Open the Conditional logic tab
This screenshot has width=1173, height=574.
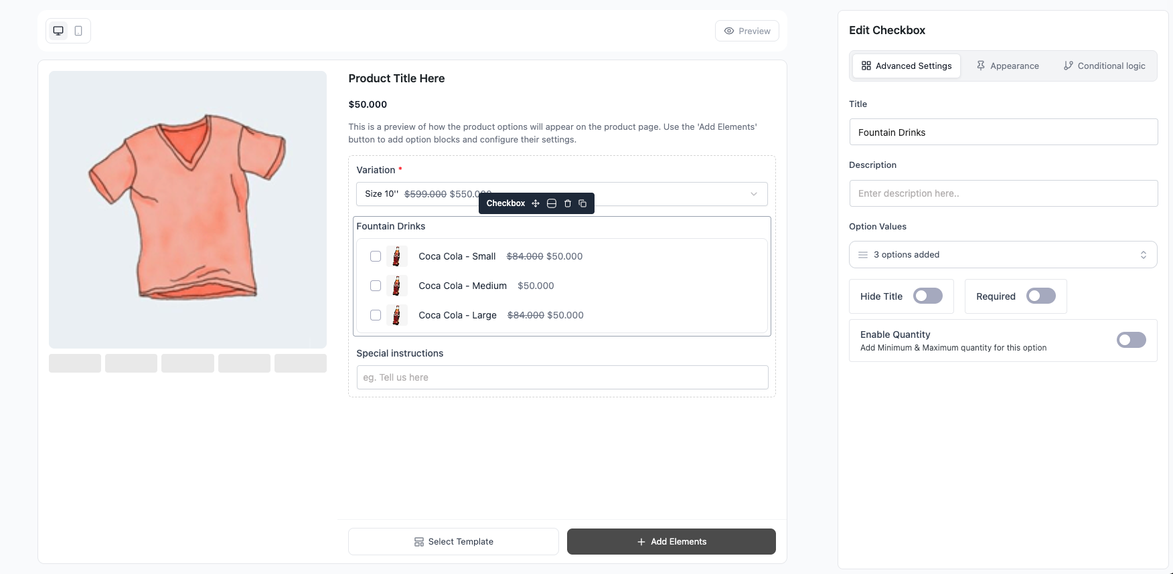[x=1104, y=66]
